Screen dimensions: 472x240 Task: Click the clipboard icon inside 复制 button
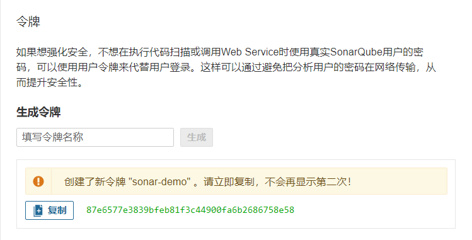tap(38, 210)
